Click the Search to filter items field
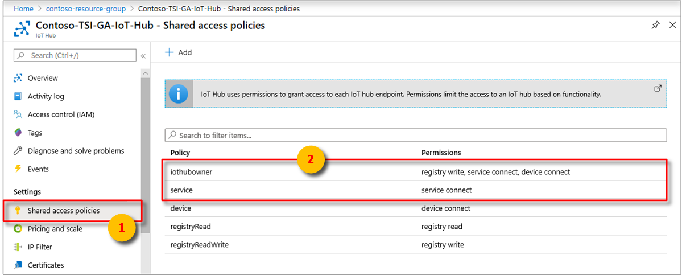The width and height of the screenshot is (682, 275). tap(415, 136)
